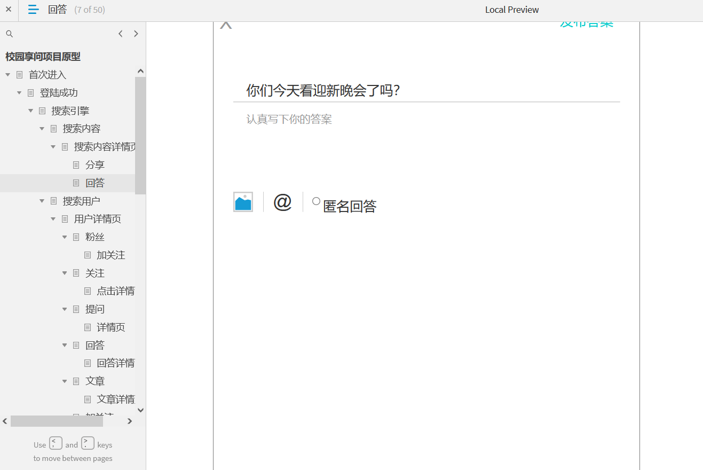Click the page icon beside 提问

tap(76, 309)
